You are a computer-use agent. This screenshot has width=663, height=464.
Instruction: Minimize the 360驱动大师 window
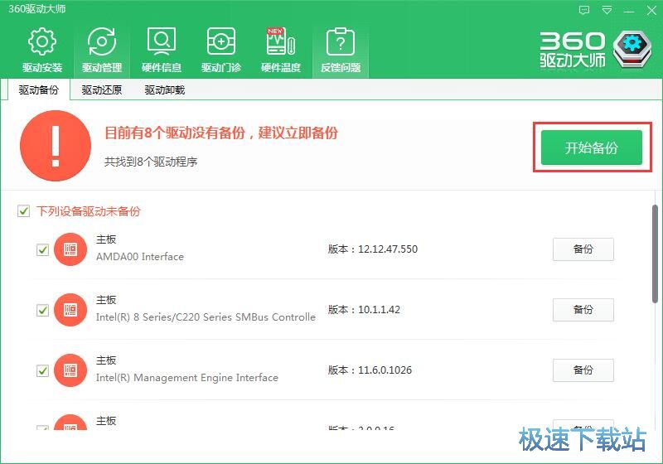[x=629, y=11]
